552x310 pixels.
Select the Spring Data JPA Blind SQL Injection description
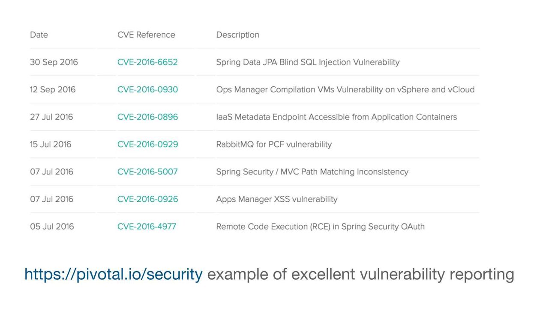(x=308, y=62)
